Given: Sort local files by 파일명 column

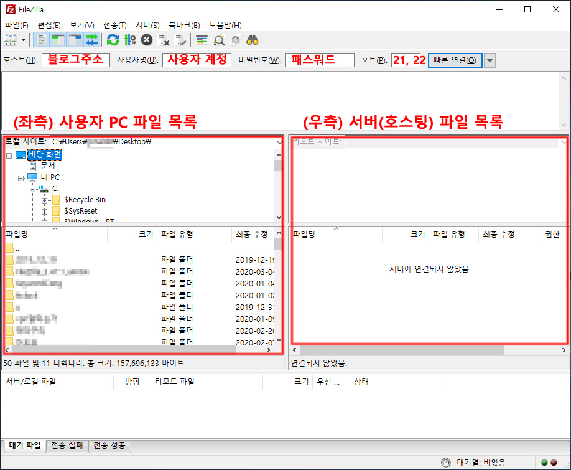Looking at the screenshot, I should point(55,234).
